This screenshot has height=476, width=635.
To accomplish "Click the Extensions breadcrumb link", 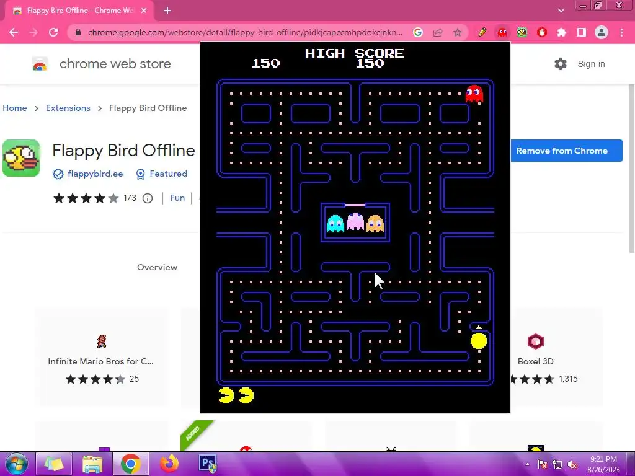I will 68,108.
